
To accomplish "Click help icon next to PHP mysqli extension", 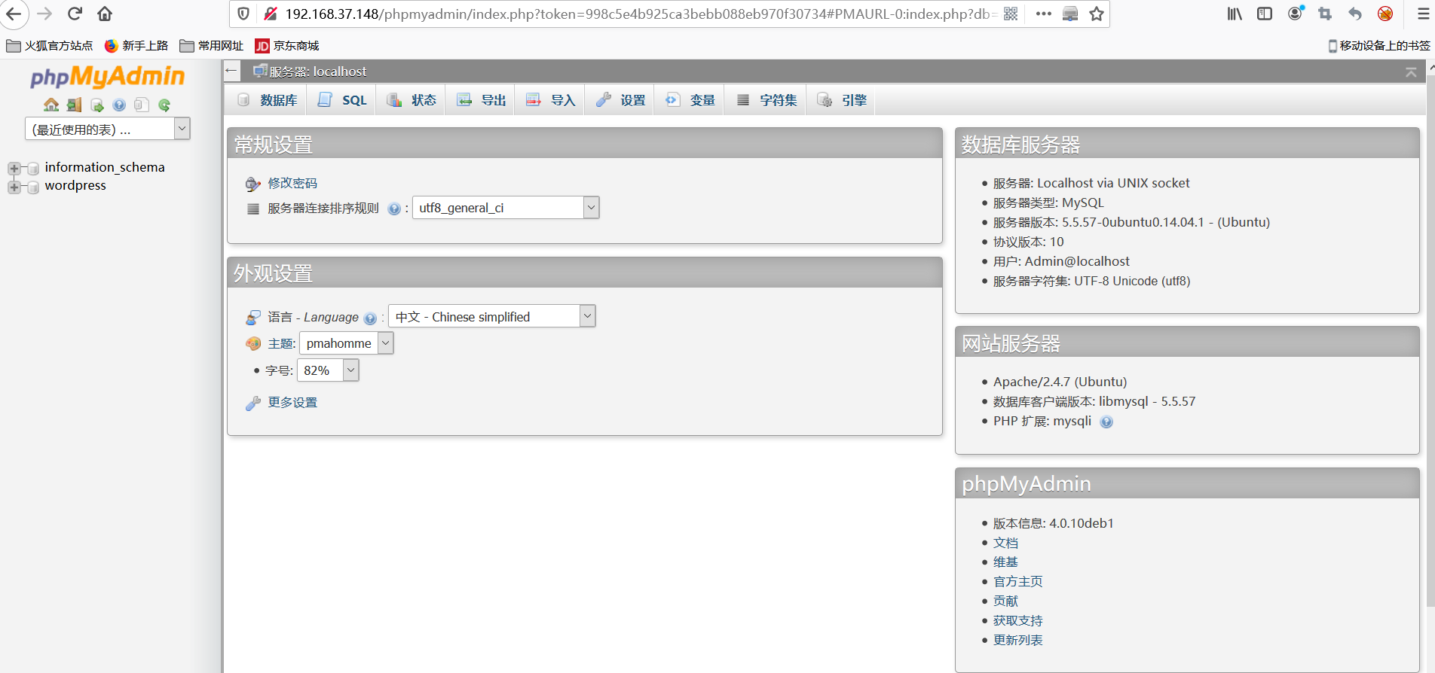I will pos(1106,422).
